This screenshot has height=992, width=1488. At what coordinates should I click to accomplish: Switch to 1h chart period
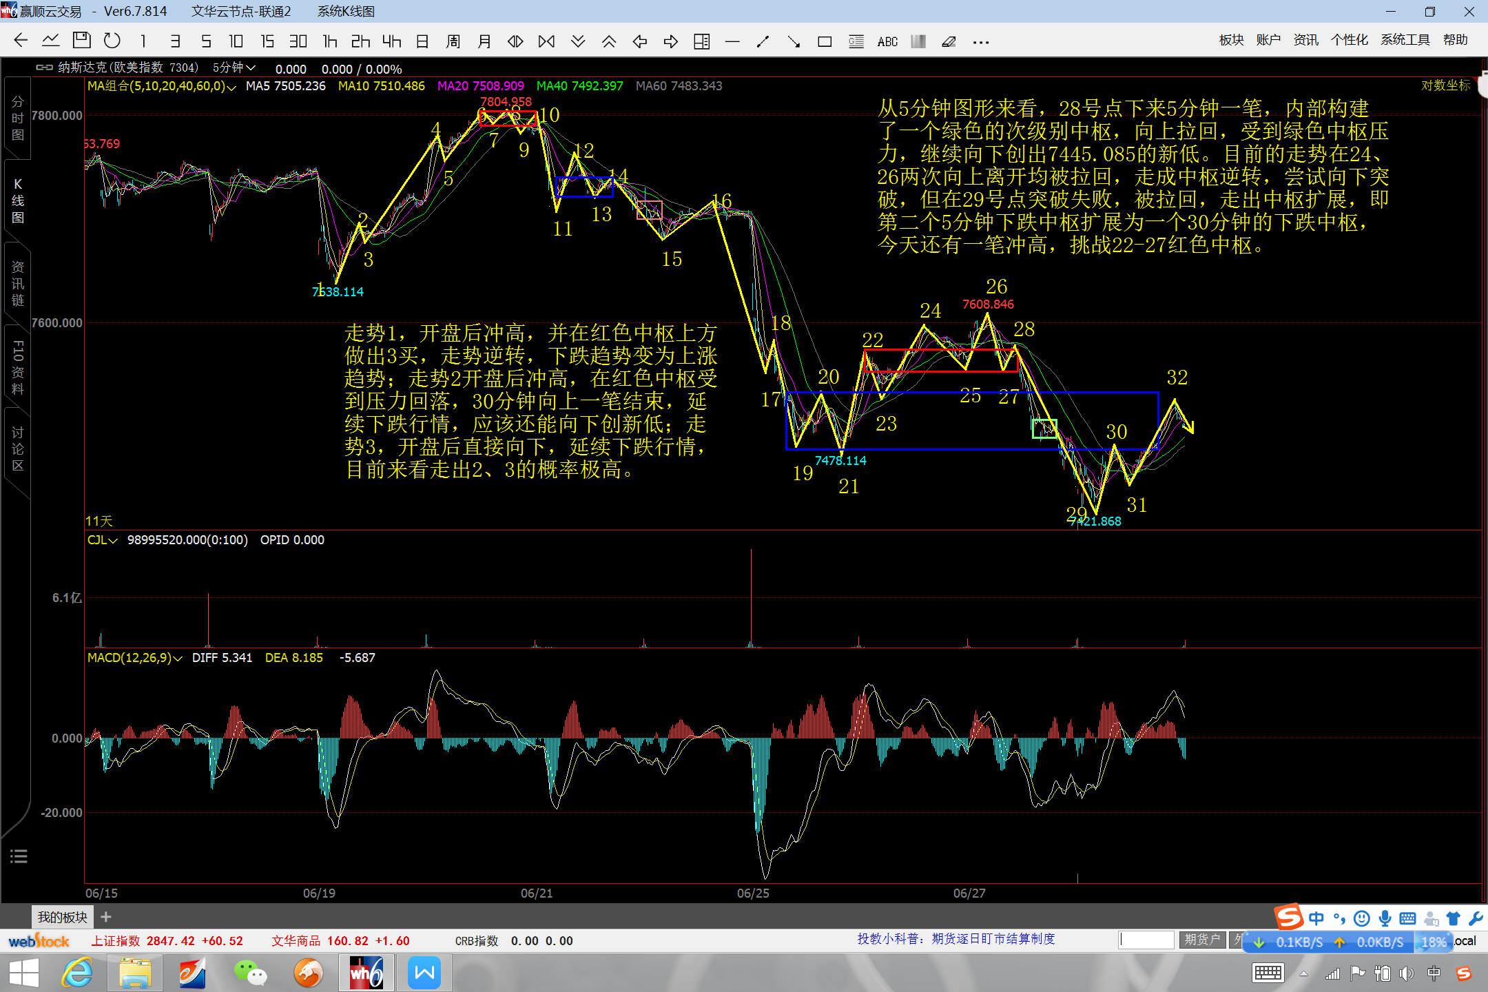tap(330, 41)
